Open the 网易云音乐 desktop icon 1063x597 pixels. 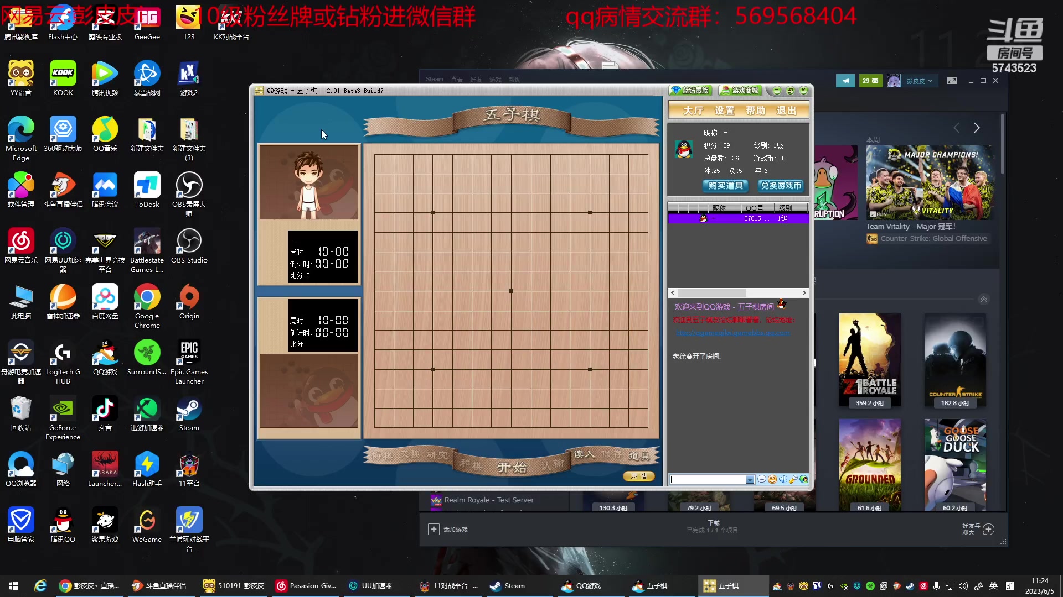(21, 246)
